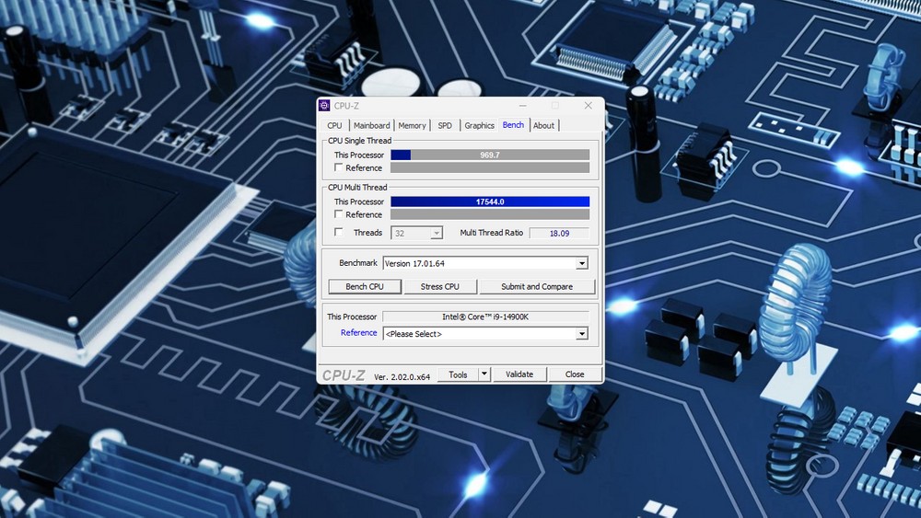The height and width of the screenshot is (518, 921).
Task: Click the Tools button
Action: point(458,374)
